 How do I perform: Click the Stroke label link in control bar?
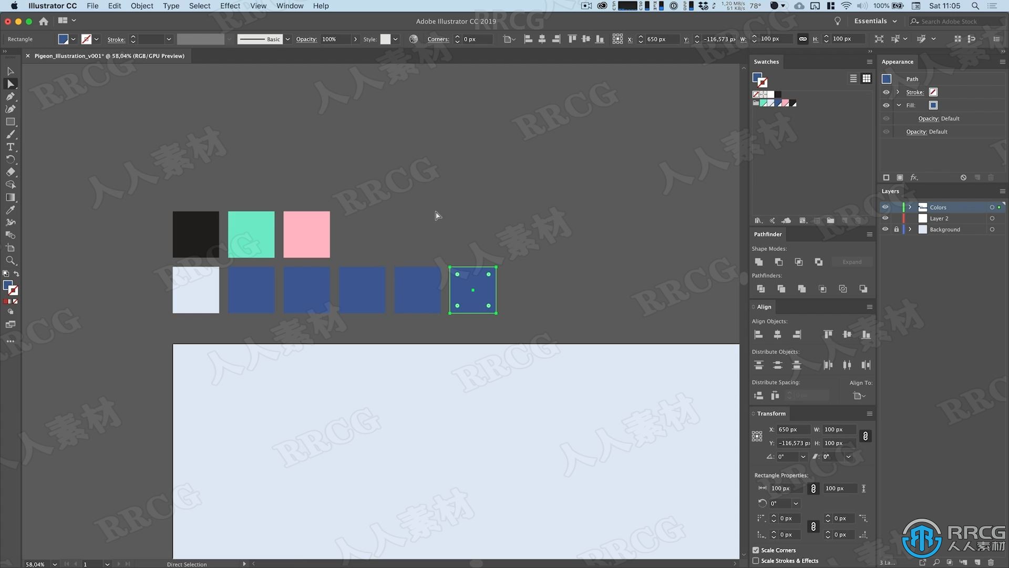click(x=116, y=39)
